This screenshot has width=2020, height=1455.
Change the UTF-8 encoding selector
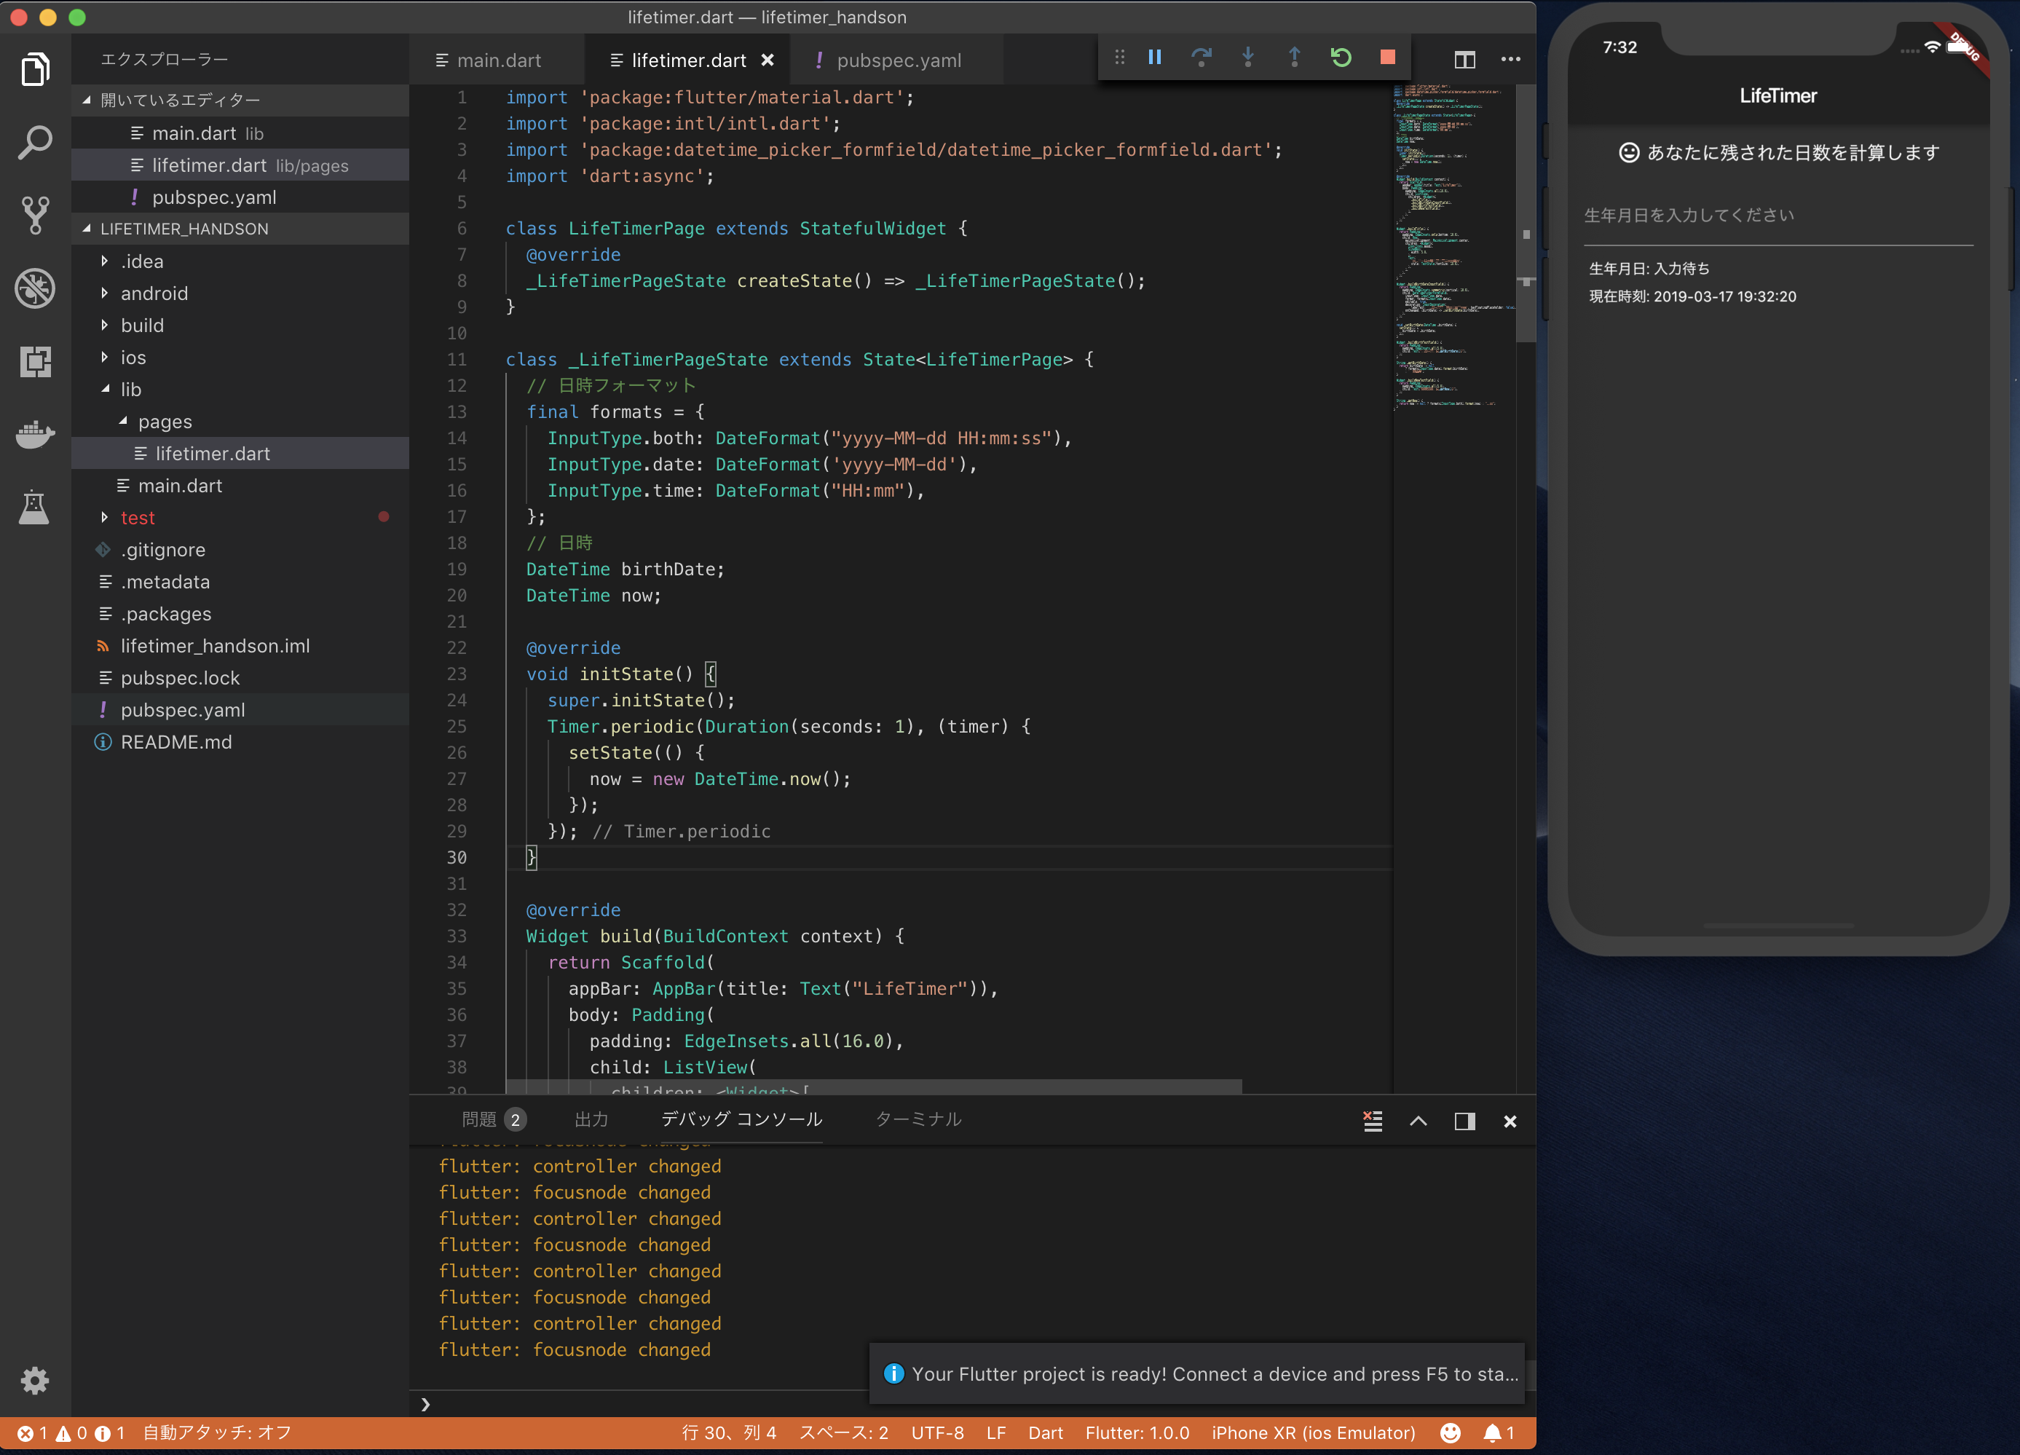tap(937, 1432)
